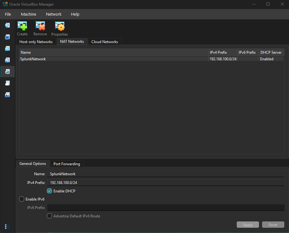
Task: Open the VM Activity Overview icon
Action: (7, 95)
